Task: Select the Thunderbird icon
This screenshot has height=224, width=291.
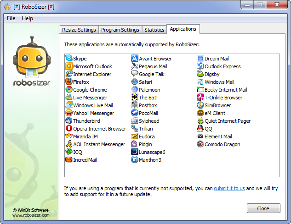Action: [69, 121]
